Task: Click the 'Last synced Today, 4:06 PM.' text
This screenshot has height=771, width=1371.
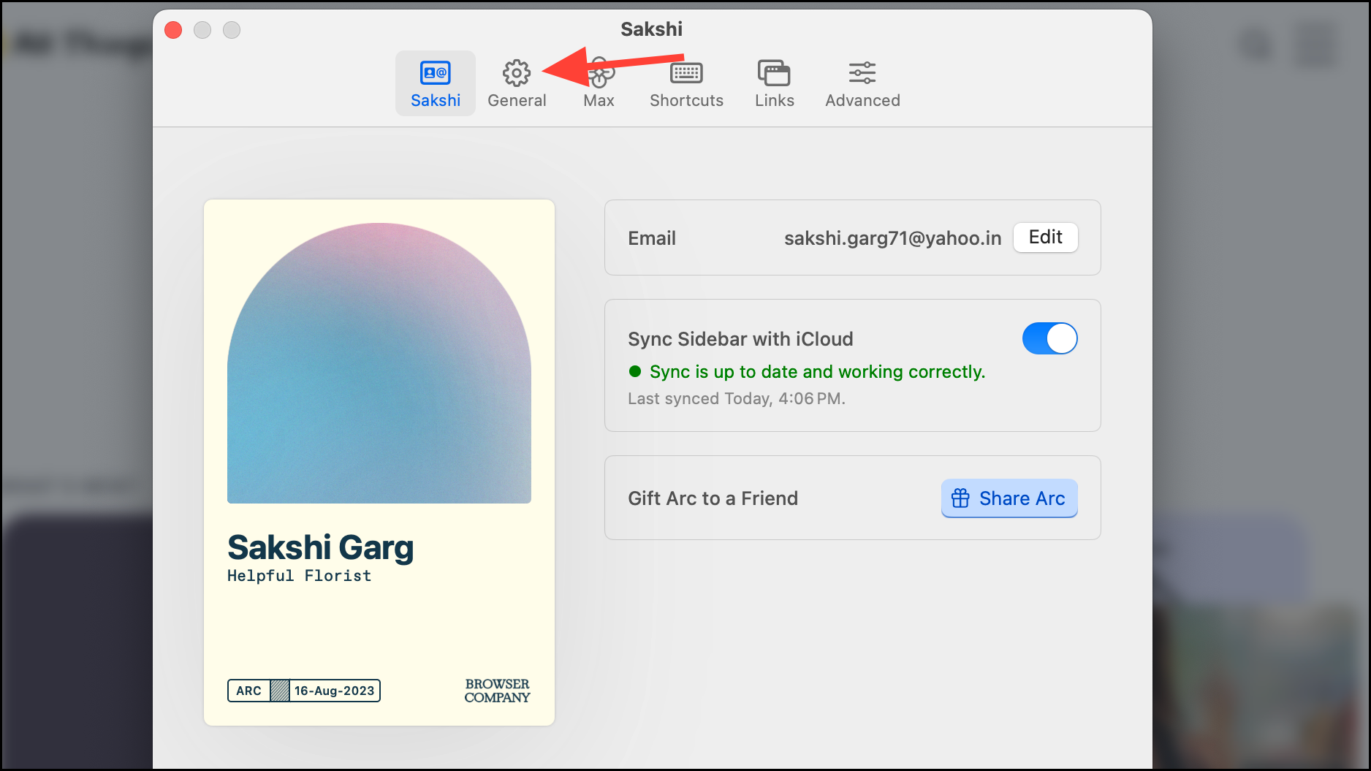Action: coord(737,399)
